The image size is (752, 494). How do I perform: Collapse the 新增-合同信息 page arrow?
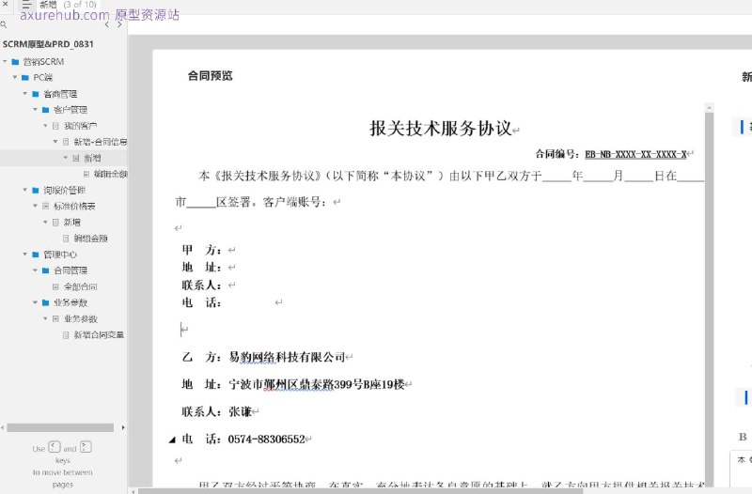55,142
